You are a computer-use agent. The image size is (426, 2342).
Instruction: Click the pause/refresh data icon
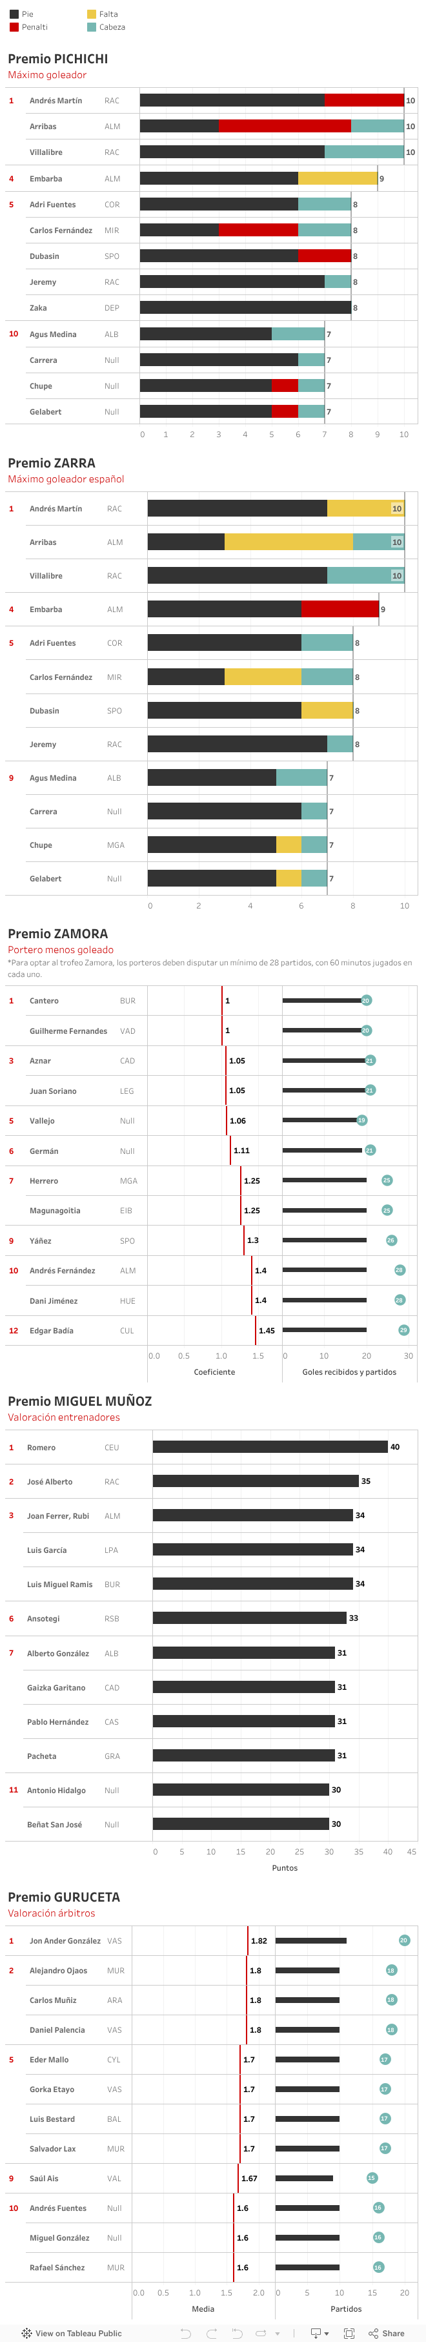pyautogui.click(x=261, y=2333)
